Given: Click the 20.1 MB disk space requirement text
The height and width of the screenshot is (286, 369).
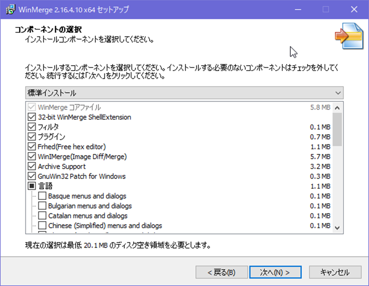Looking at the screenshot, I should (x=96, y=245).
